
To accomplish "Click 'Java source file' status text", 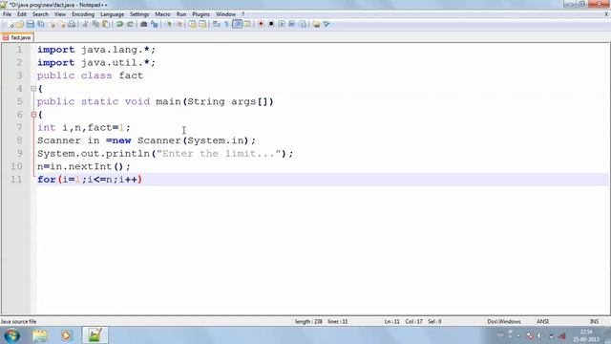I will click(x=18, y=321).
